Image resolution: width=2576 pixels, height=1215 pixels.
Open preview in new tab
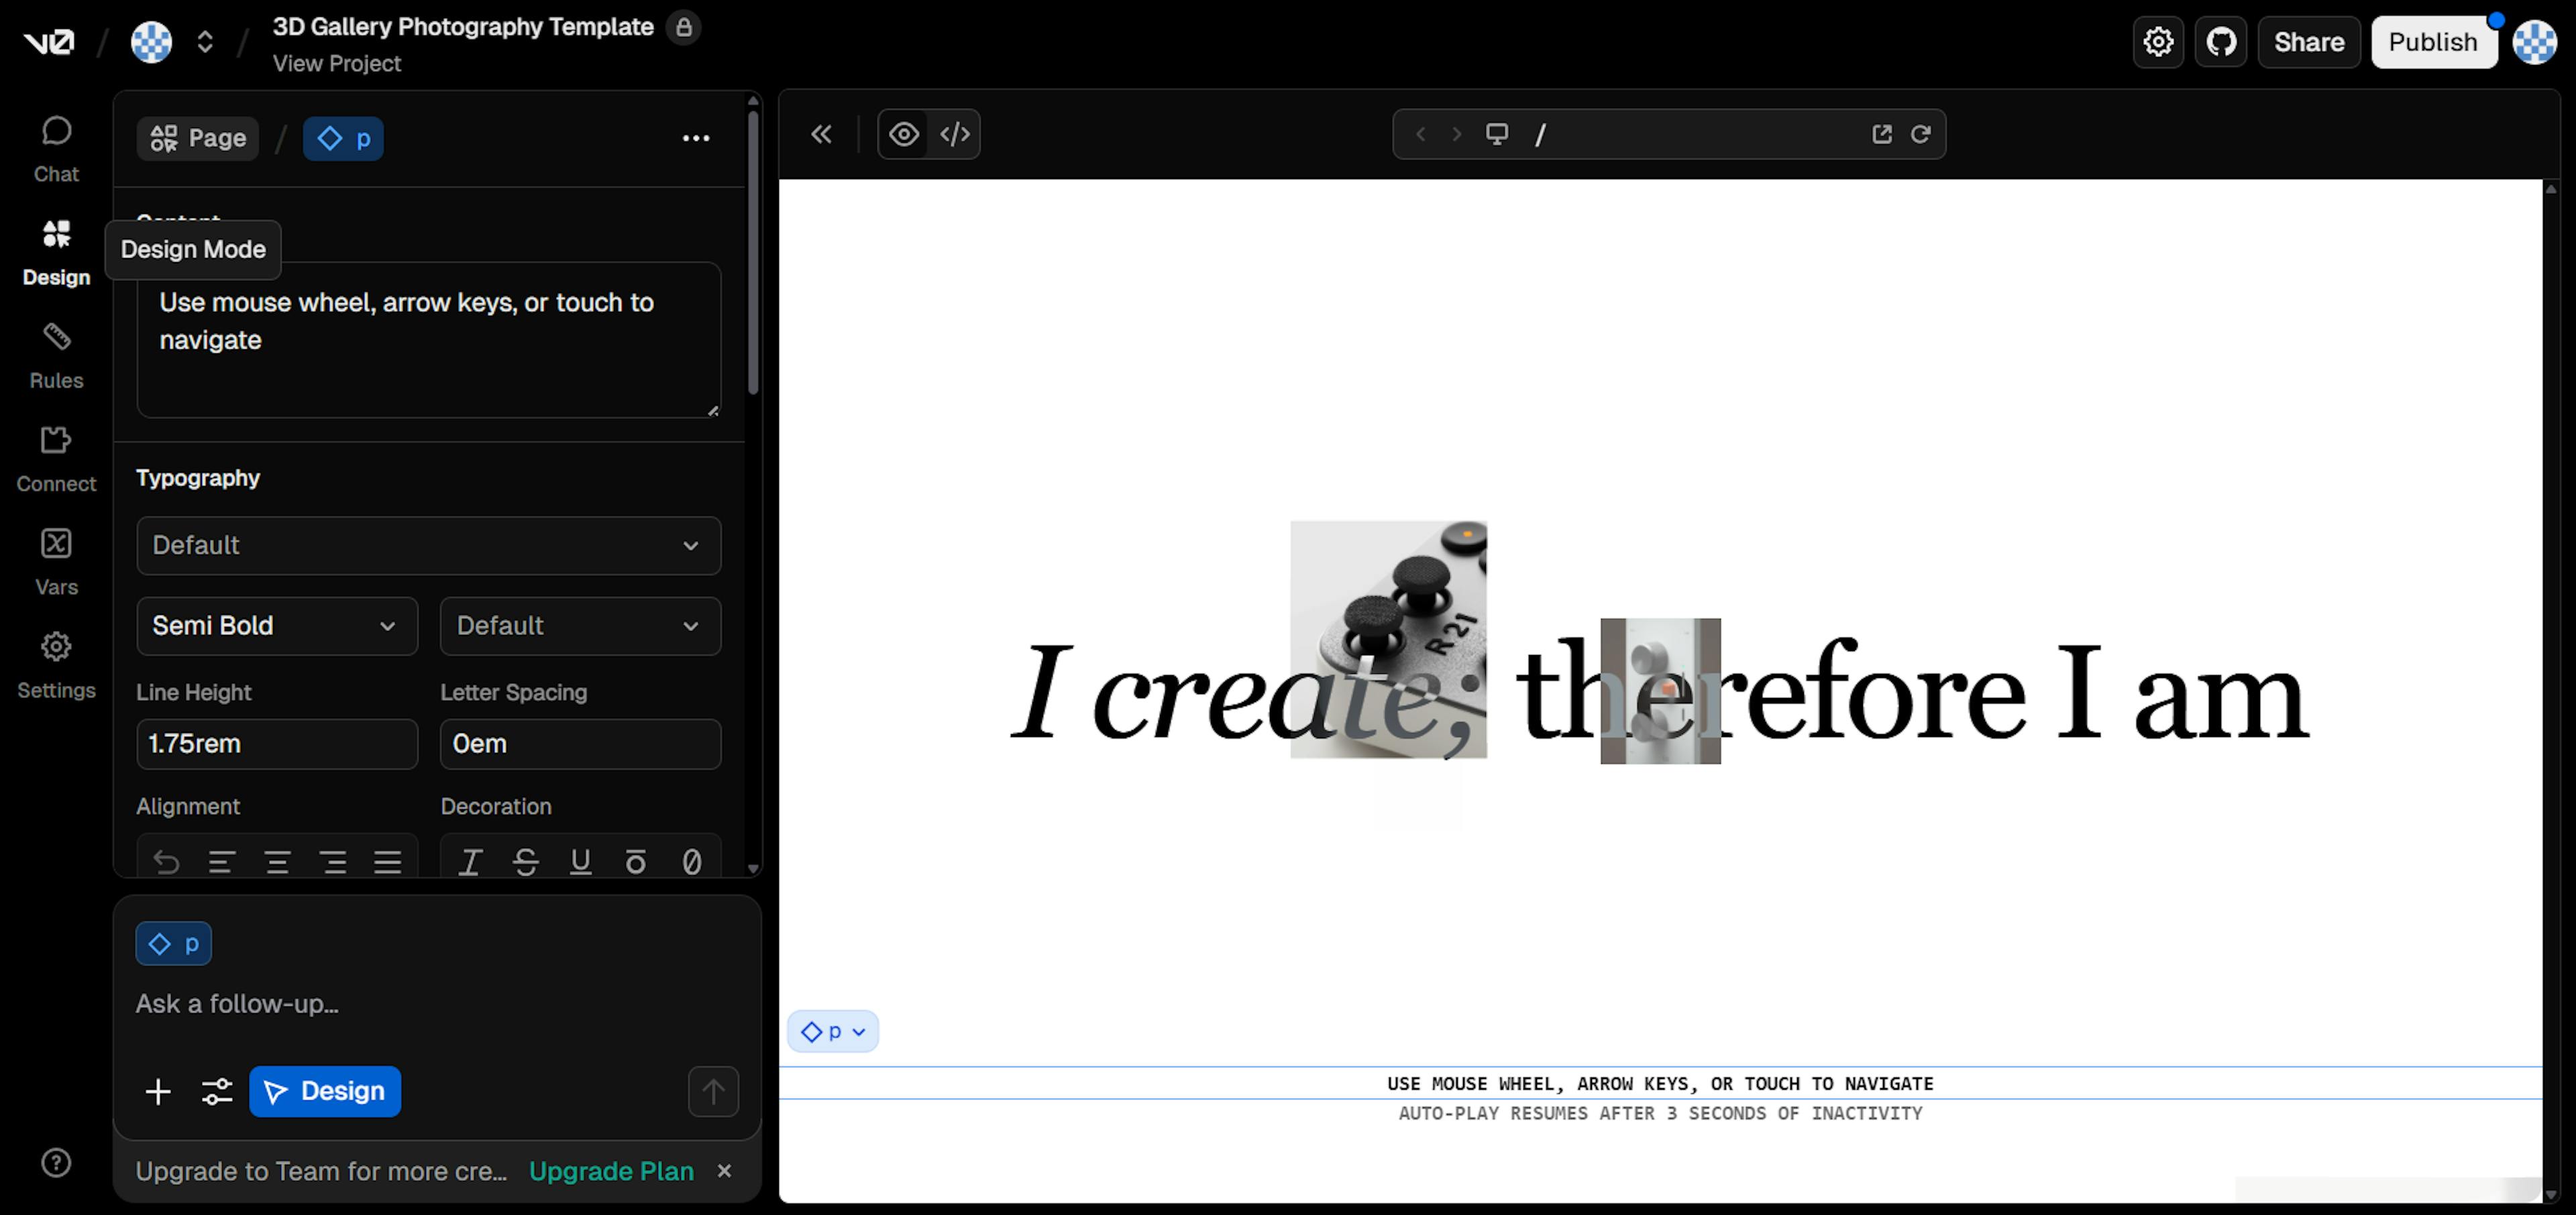(1881, 134)
